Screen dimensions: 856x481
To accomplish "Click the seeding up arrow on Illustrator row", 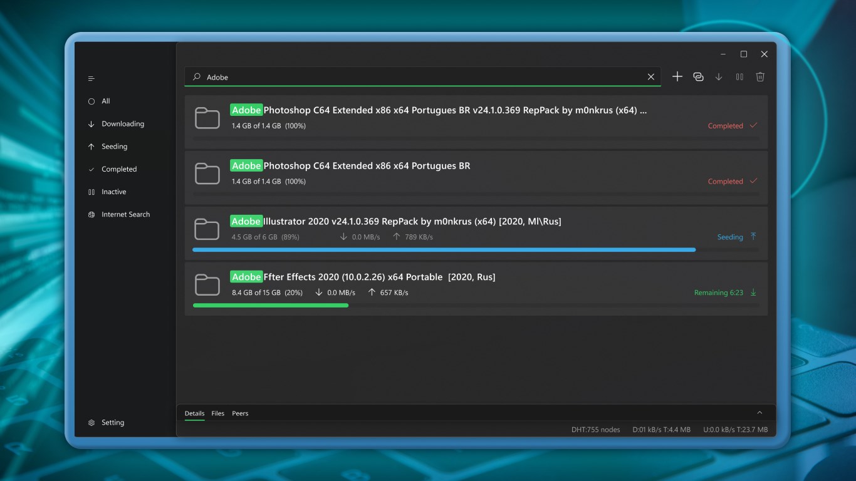I will click(753, 236).
